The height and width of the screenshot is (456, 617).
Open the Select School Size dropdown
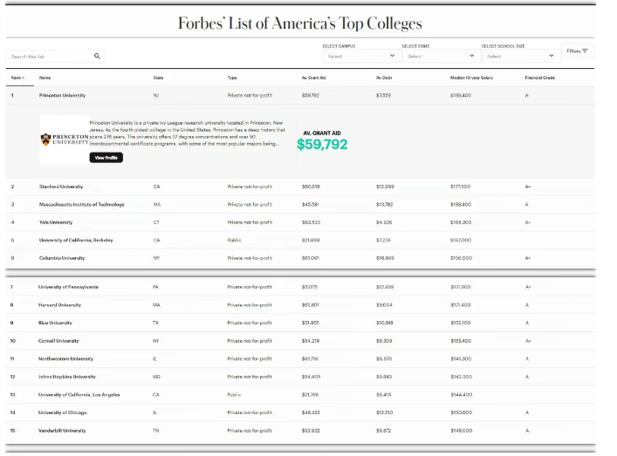[x=520, y=56]
